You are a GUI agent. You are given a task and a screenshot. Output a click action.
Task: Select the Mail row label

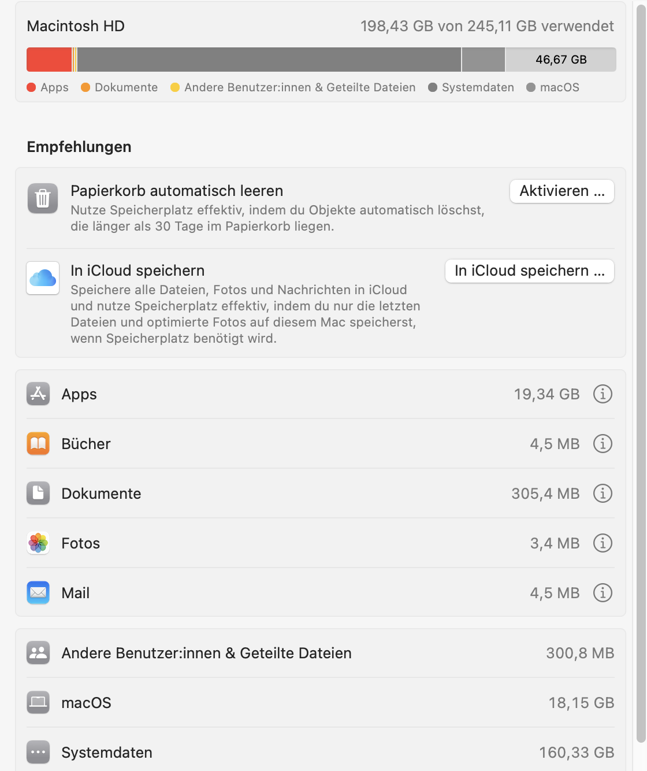coord(76,593)
